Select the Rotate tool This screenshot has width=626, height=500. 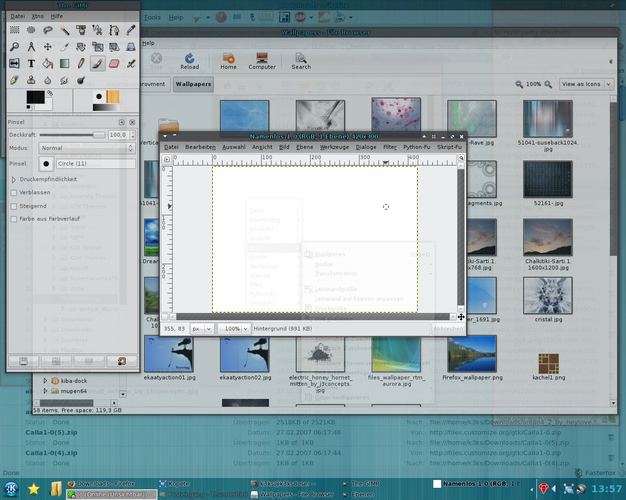(x=81, y=47)
